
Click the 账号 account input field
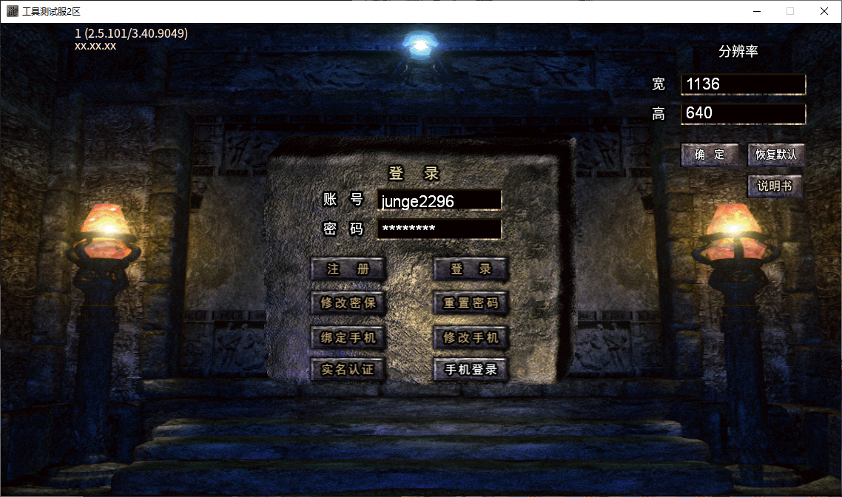click(x=439, y=200)
